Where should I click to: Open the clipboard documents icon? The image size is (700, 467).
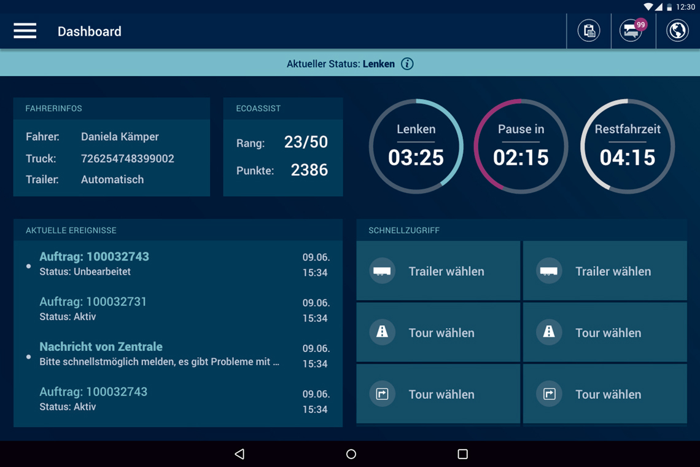(x=589, y=31)
